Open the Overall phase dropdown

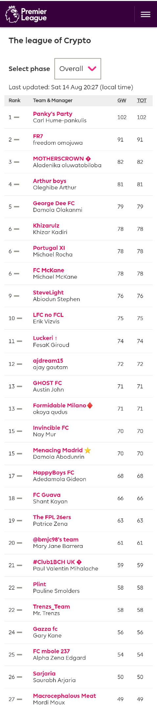pyautogui.click(x=78, y=69)
